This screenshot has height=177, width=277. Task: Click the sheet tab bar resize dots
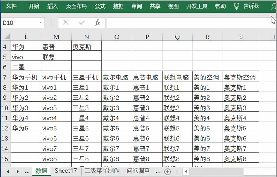[x=177, y=171]
